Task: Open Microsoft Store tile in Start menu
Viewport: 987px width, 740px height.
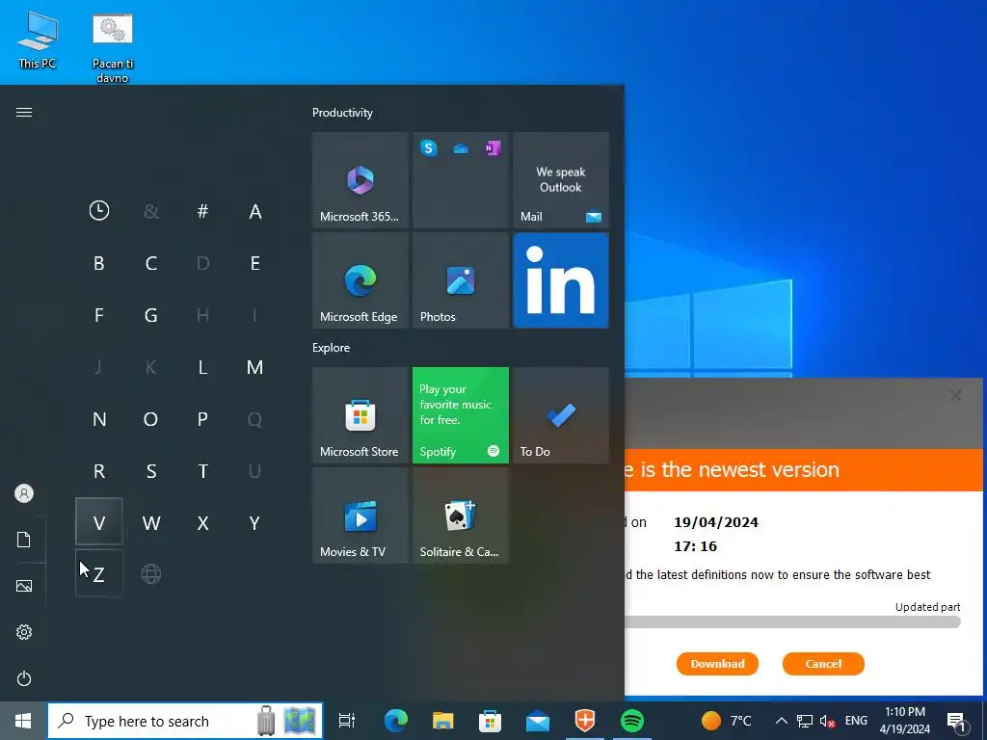Action: 360,415
